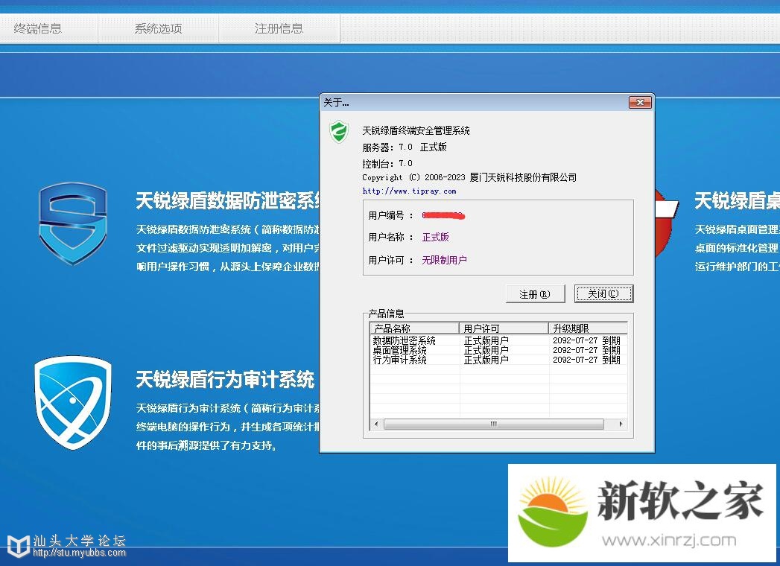Click the 控制台: 7.0 line
The width and height of the screenshot is (780, 566).
[387, 164]
